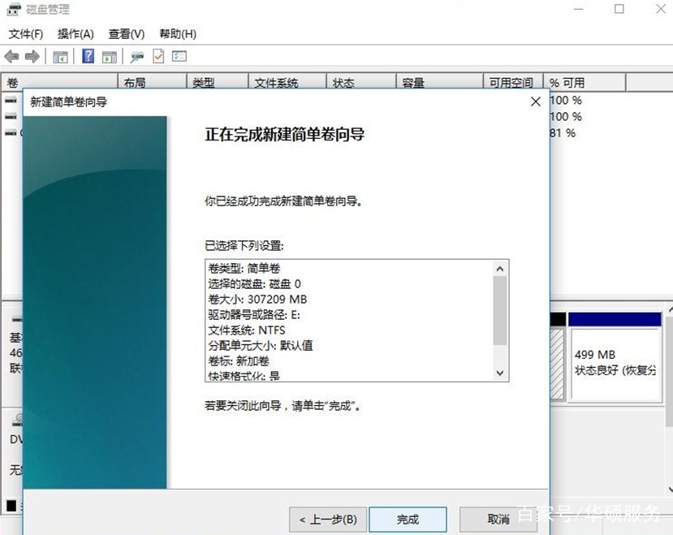This screenshot has height=535, width=673.
Task: Click the 完成 button to finish wizard
Action: point(408,520)
